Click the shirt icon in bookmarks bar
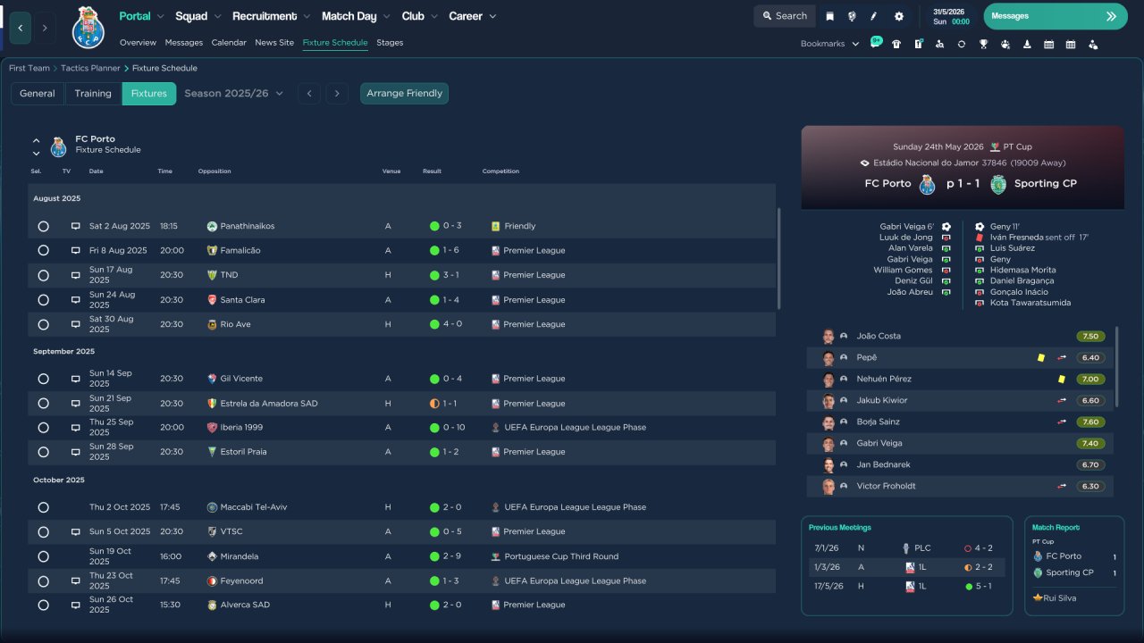 (x=896, y=44)
